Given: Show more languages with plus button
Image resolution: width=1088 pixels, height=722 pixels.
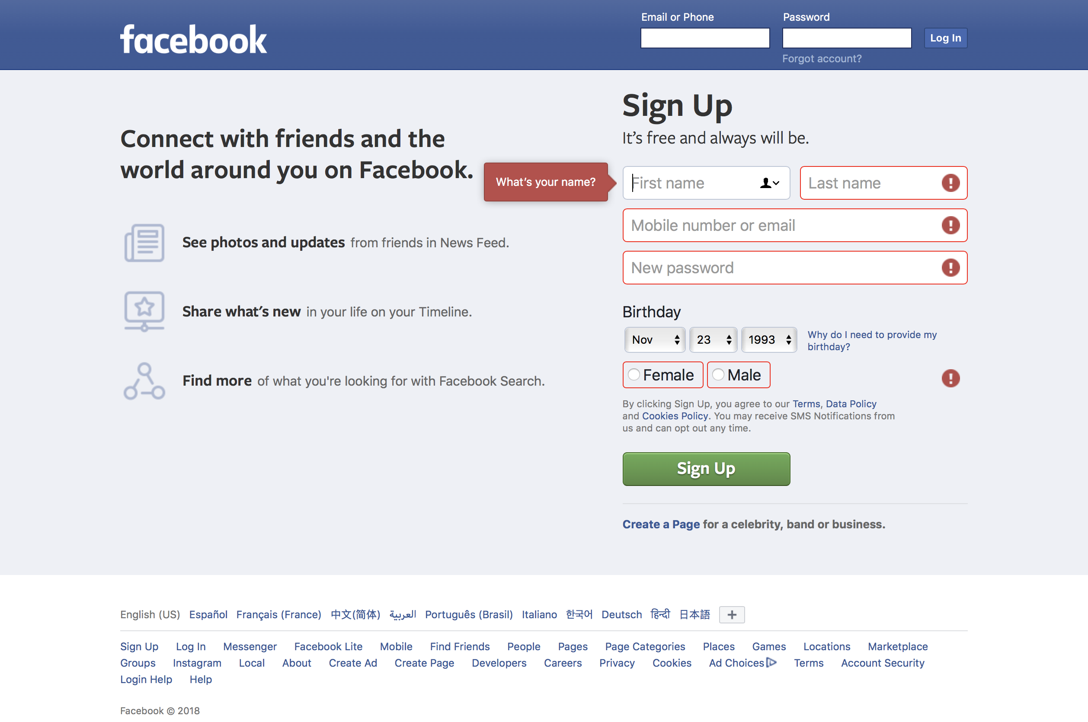Looking at the screenshot, I should (732, 615).
